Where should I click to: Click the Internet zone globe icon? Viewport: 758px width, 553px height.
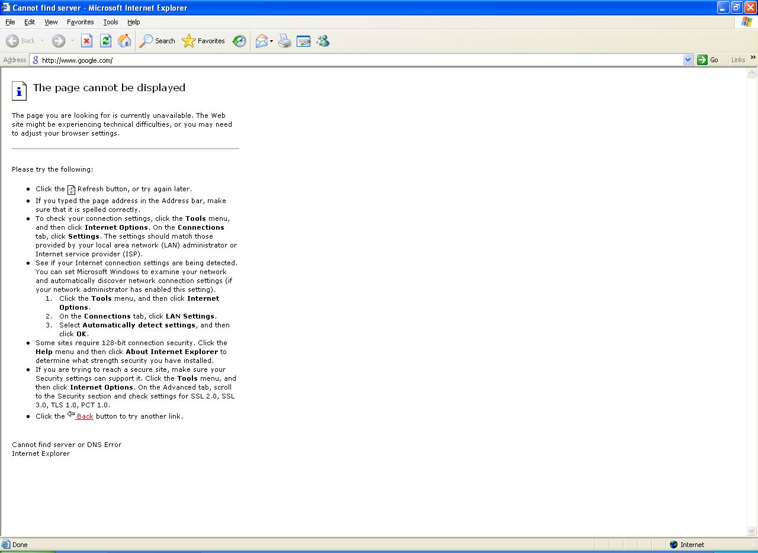point(673,545)
